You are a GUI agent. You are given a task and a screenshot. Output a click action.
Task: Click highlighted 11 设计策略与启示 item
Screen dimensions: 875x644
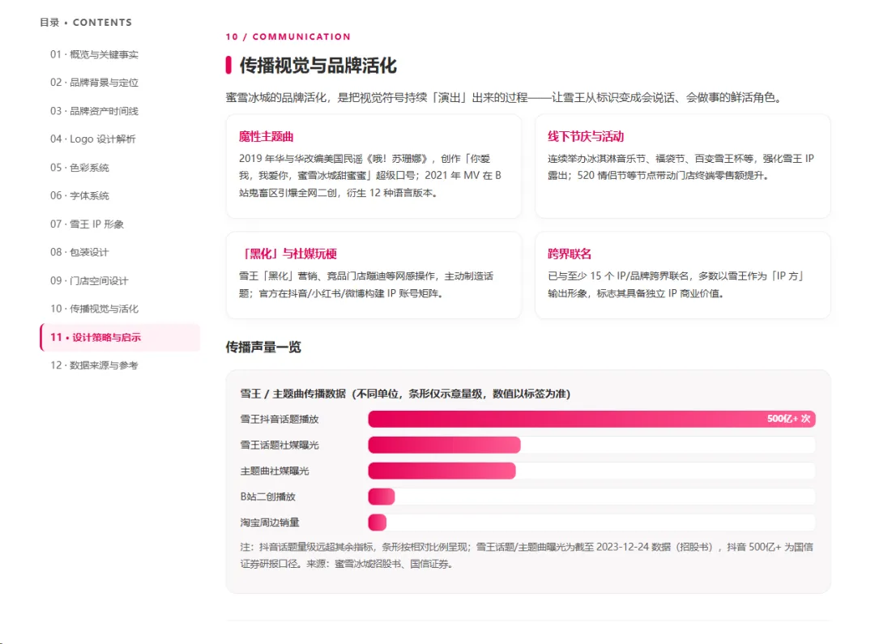click(120, 337)
